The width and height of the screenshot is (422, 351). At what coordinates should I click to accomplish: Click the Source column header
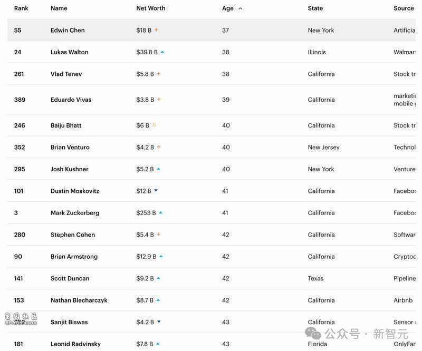click(404, 8)
